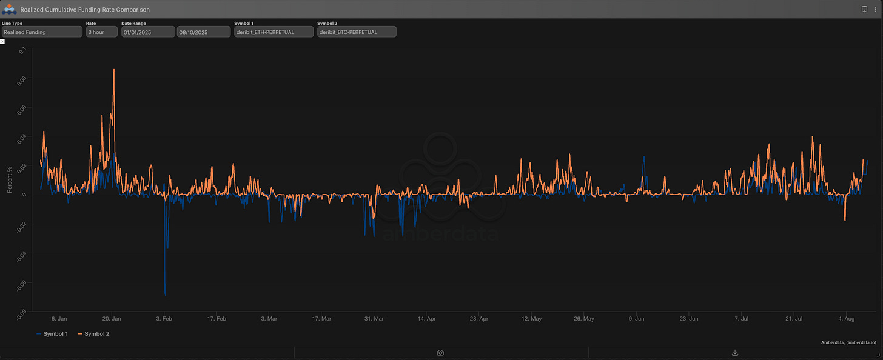Click the 7. Jul x-axis label

point(742,318)
